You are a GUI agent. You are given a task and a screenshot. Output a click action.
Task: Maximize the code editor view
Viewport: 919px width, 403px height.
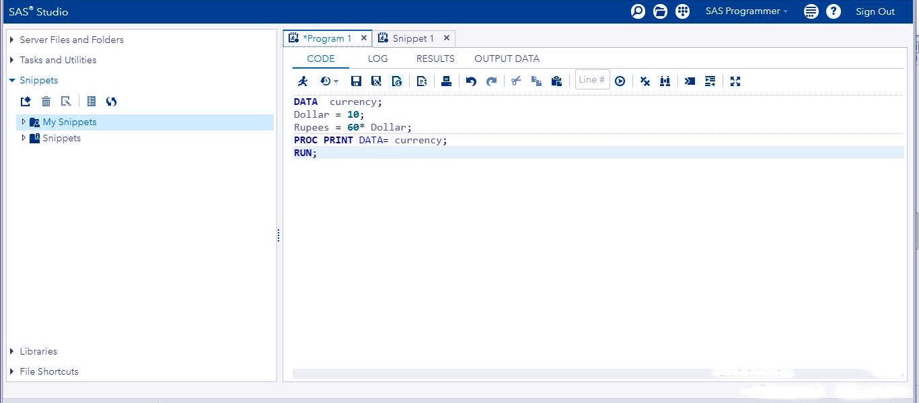click(735, 81)
